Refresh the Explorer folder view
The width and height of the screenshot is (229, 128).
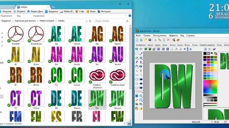click(x=90, y=21)
